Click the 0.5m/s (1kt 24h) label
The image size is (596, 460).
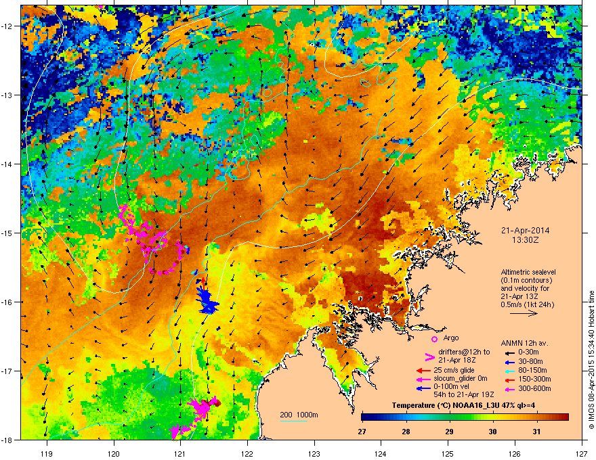click(527, 304)
